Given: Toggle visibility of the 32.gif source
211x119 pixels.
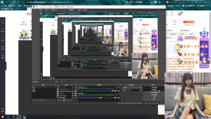Looking at the screenshot, I should (x=73, y=93).
